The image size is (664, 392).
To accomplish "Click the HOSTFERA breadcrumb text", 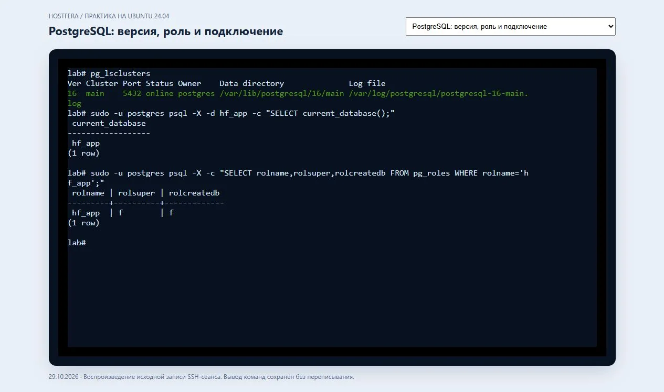I will (x=63, y=16).
